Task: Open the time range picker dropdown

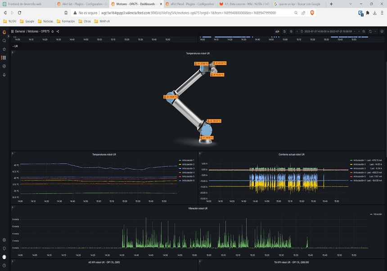Action: coord(328,32)
